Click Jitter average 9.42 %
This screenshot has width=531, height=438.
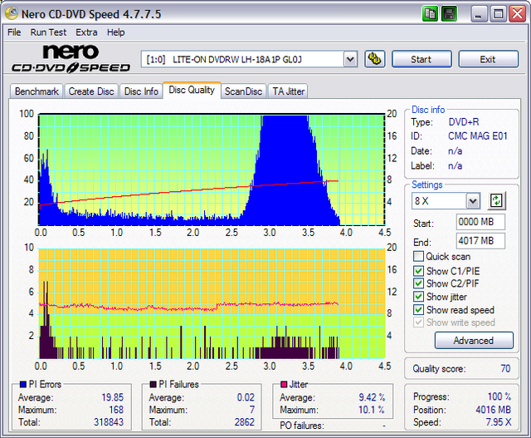pos(372,397)
